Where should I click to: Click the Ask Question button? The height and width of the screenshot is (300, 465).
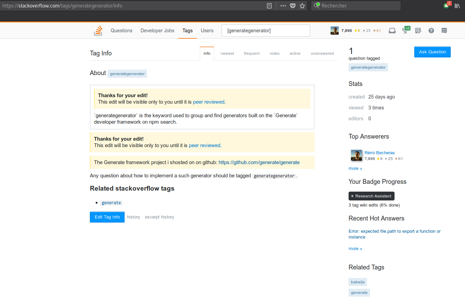pos(432,52)
